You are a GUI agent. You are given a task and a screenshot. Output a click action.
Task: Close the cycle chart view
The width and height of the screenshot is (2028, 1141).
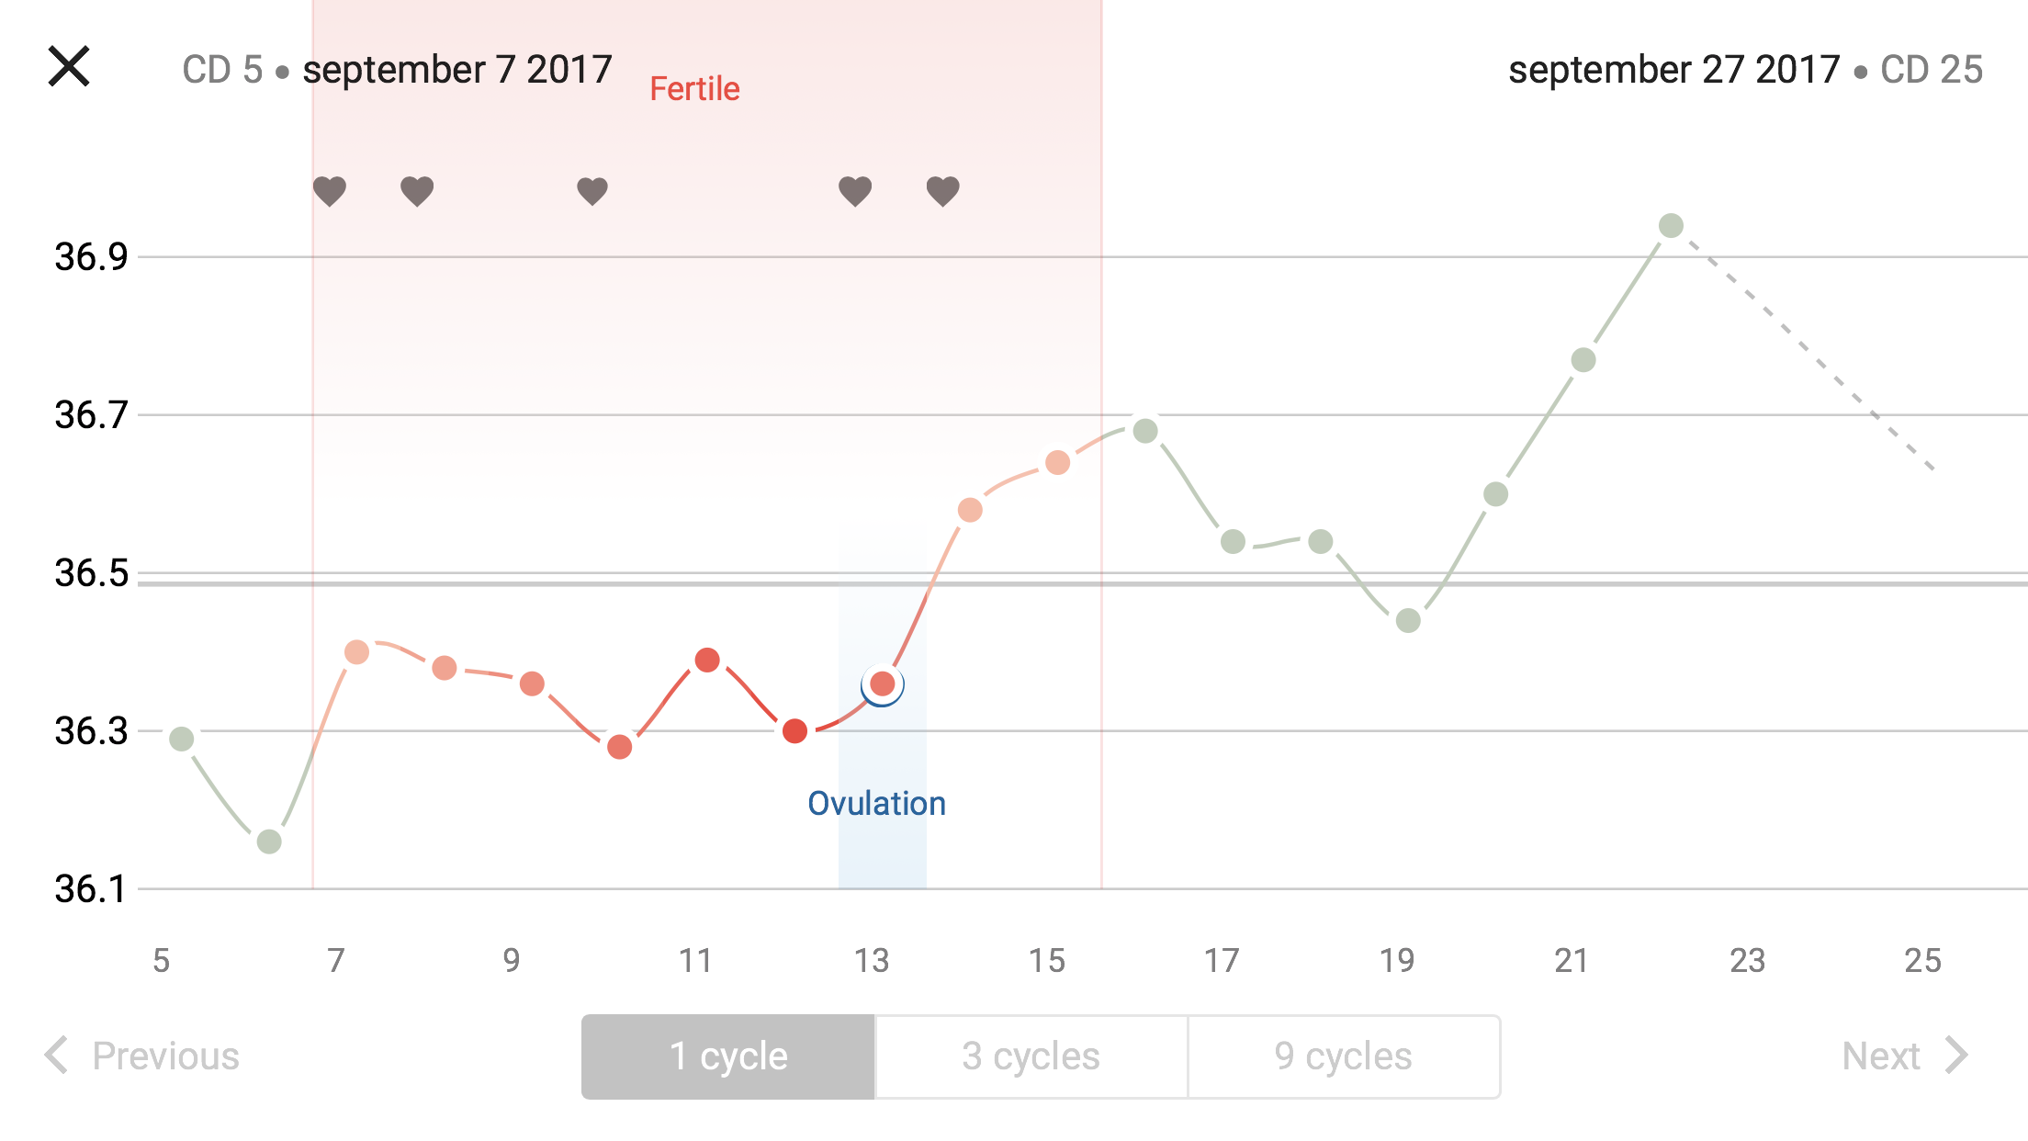(x=69, y=67)
